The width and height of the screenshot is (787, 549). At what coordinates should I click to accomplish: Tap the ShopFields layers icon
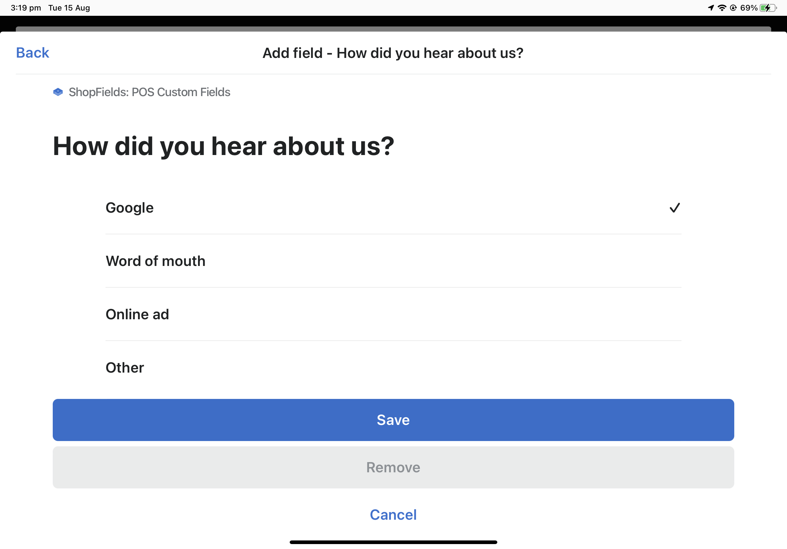(x=58, y=92)
